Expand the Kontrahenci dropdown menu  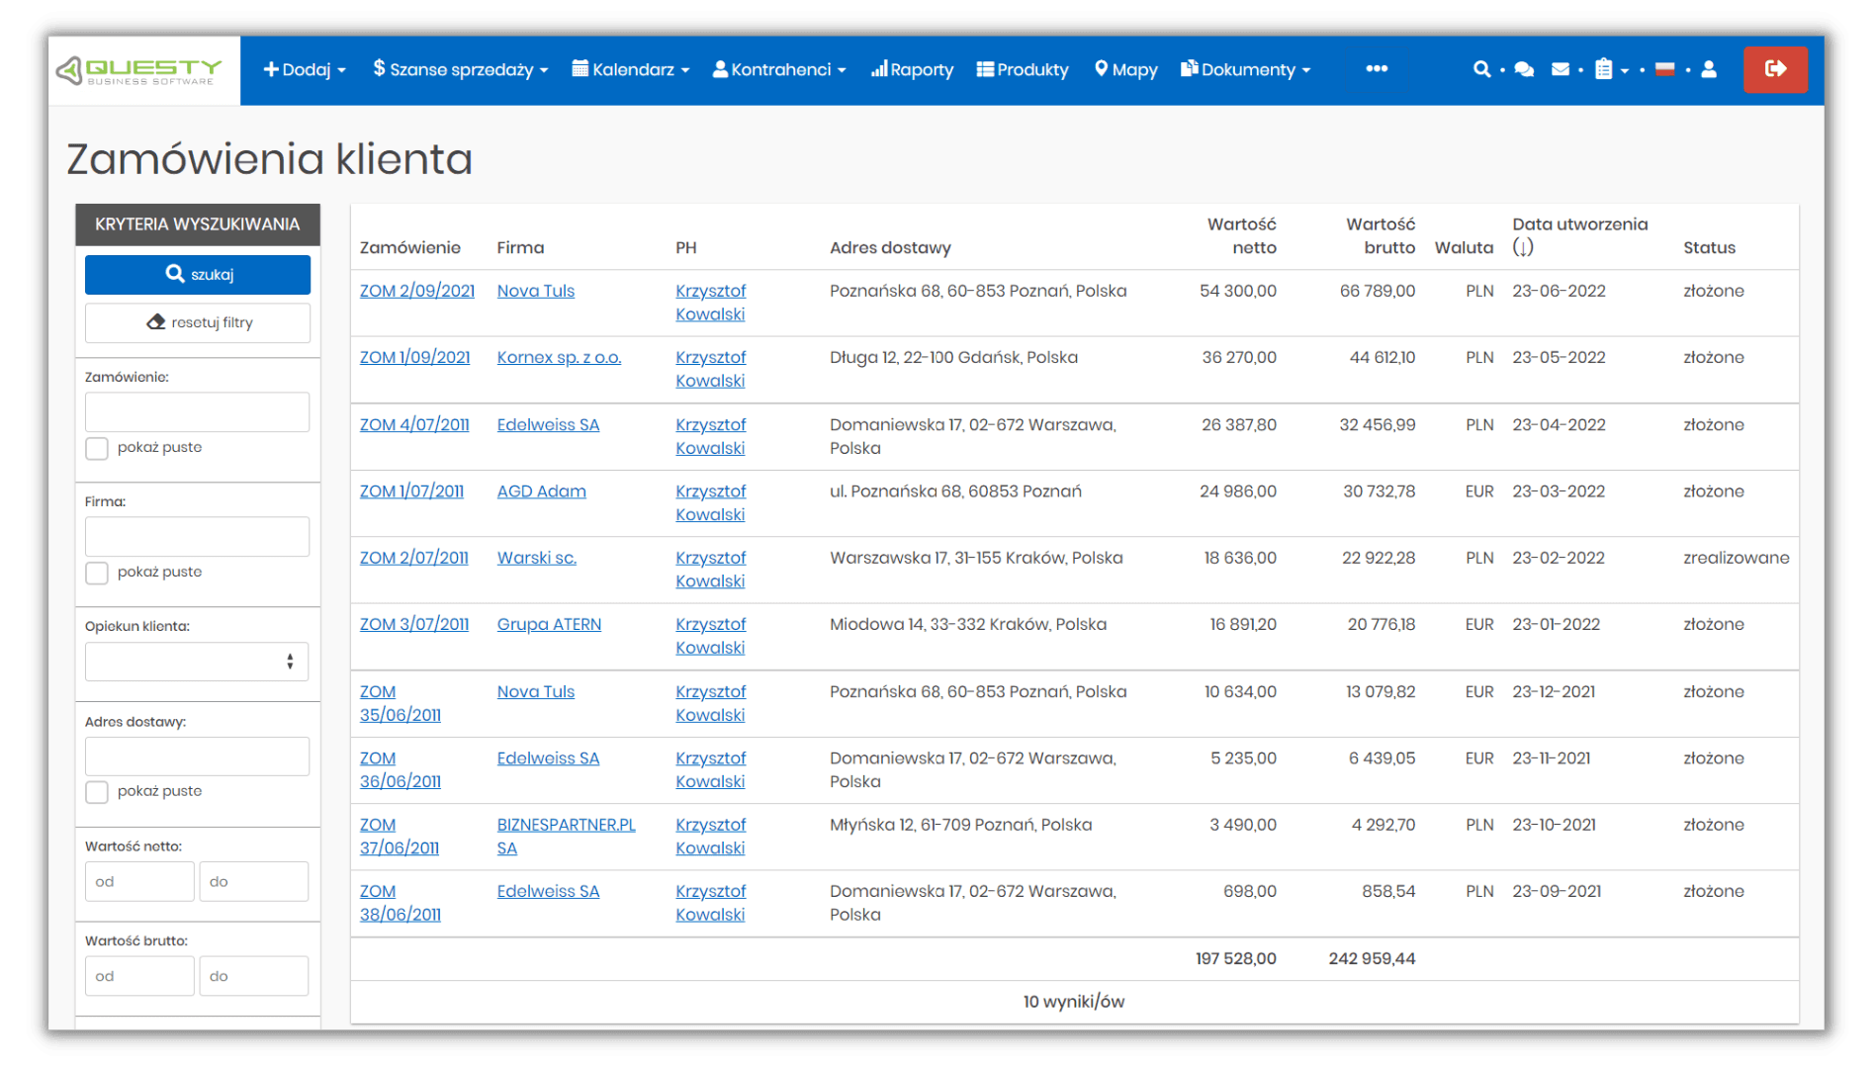coord(779,69)
